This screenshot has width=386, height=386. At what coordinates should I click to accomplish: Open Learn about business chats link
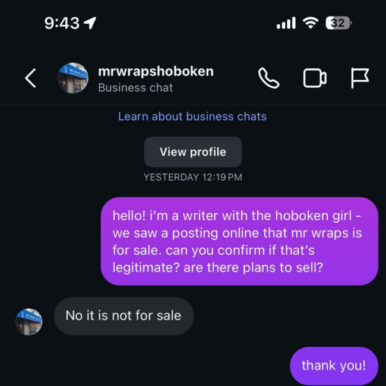192,116
